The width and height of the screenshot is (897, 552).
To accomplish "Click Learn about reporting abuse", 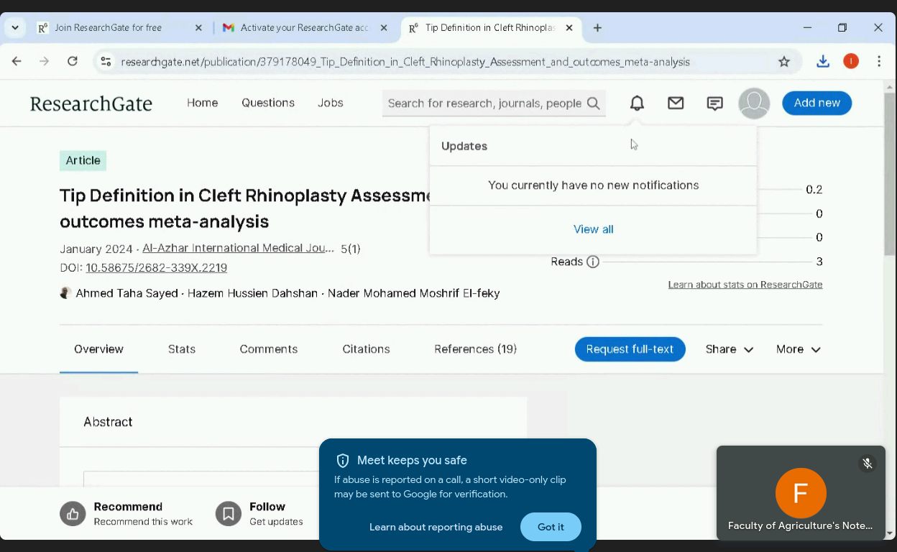I will (x=436, y=527).
